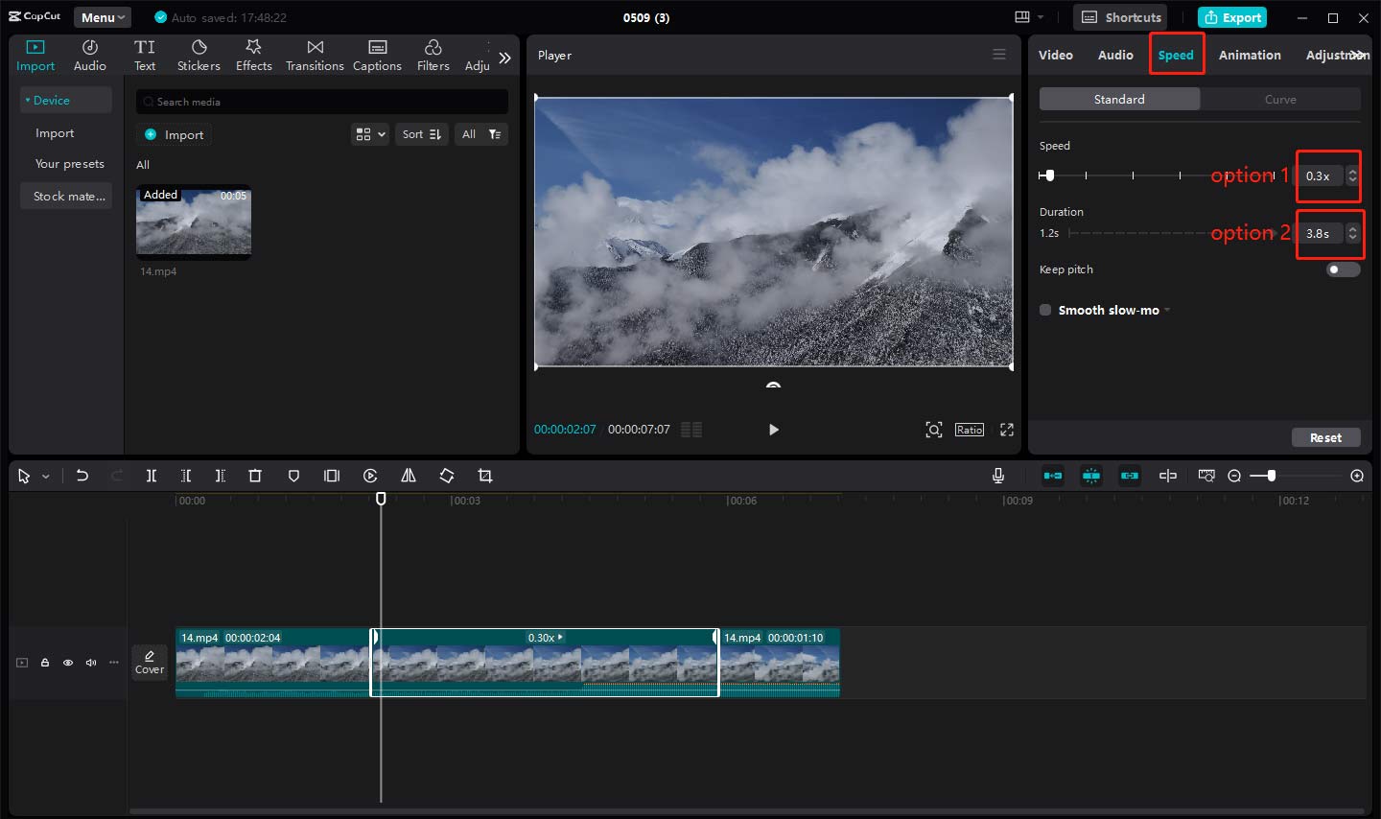Delete the selected clip with trash icon
Screen dimensions: 1381x819
255,476
